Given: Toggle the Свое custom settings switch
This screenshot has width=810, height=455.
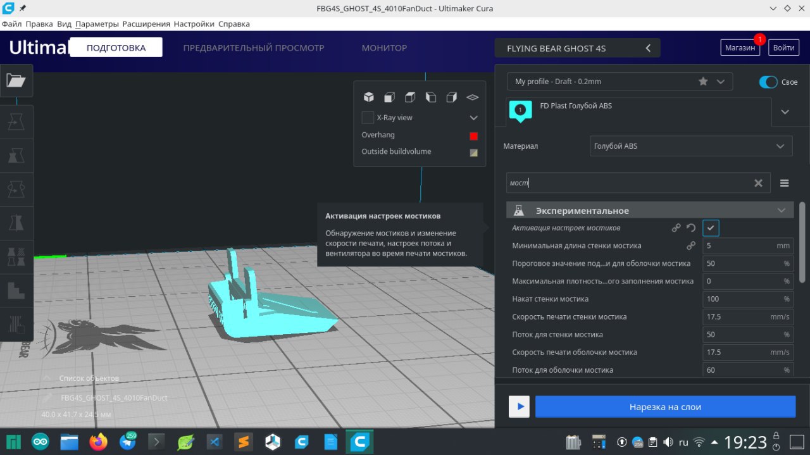Looking at the screenshot, I should coord(768,82).
